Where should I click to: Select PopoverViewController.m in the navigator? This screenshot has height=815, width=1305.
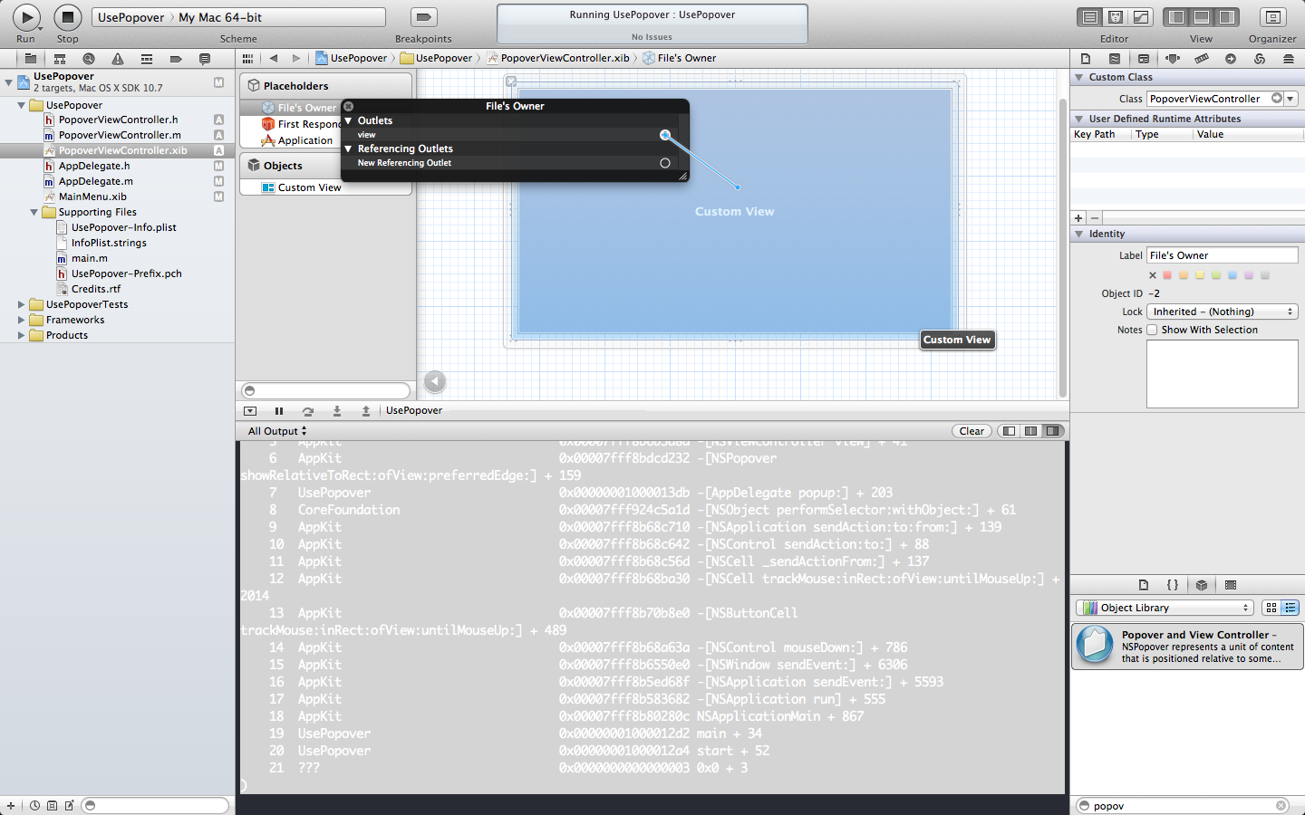pyautogui.click(x=120, y=135)
